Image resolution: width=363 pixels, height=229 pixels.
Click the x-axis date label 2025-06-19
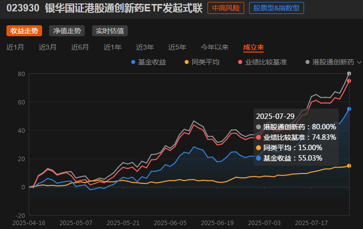tap(217, 223)
